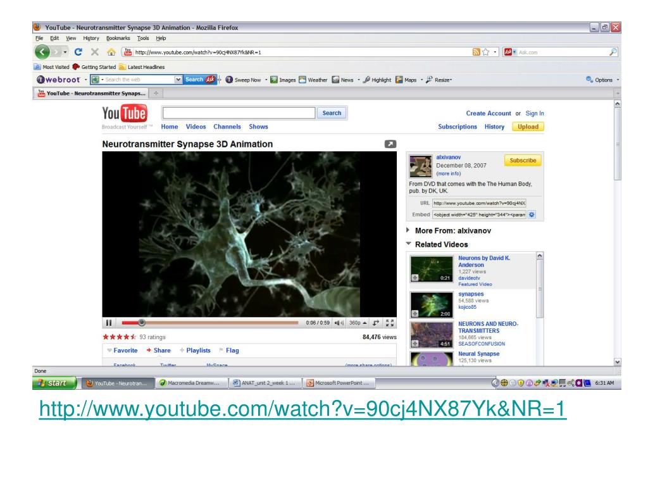Image resolution: width=648 pixels, height=486 pixels.
Task: Click the browser reload icon
Action: tap(78, 52)
